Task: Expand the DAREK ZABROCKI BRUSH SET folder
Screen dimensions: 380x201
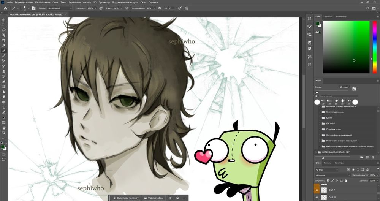Action: tap(316, 152)
